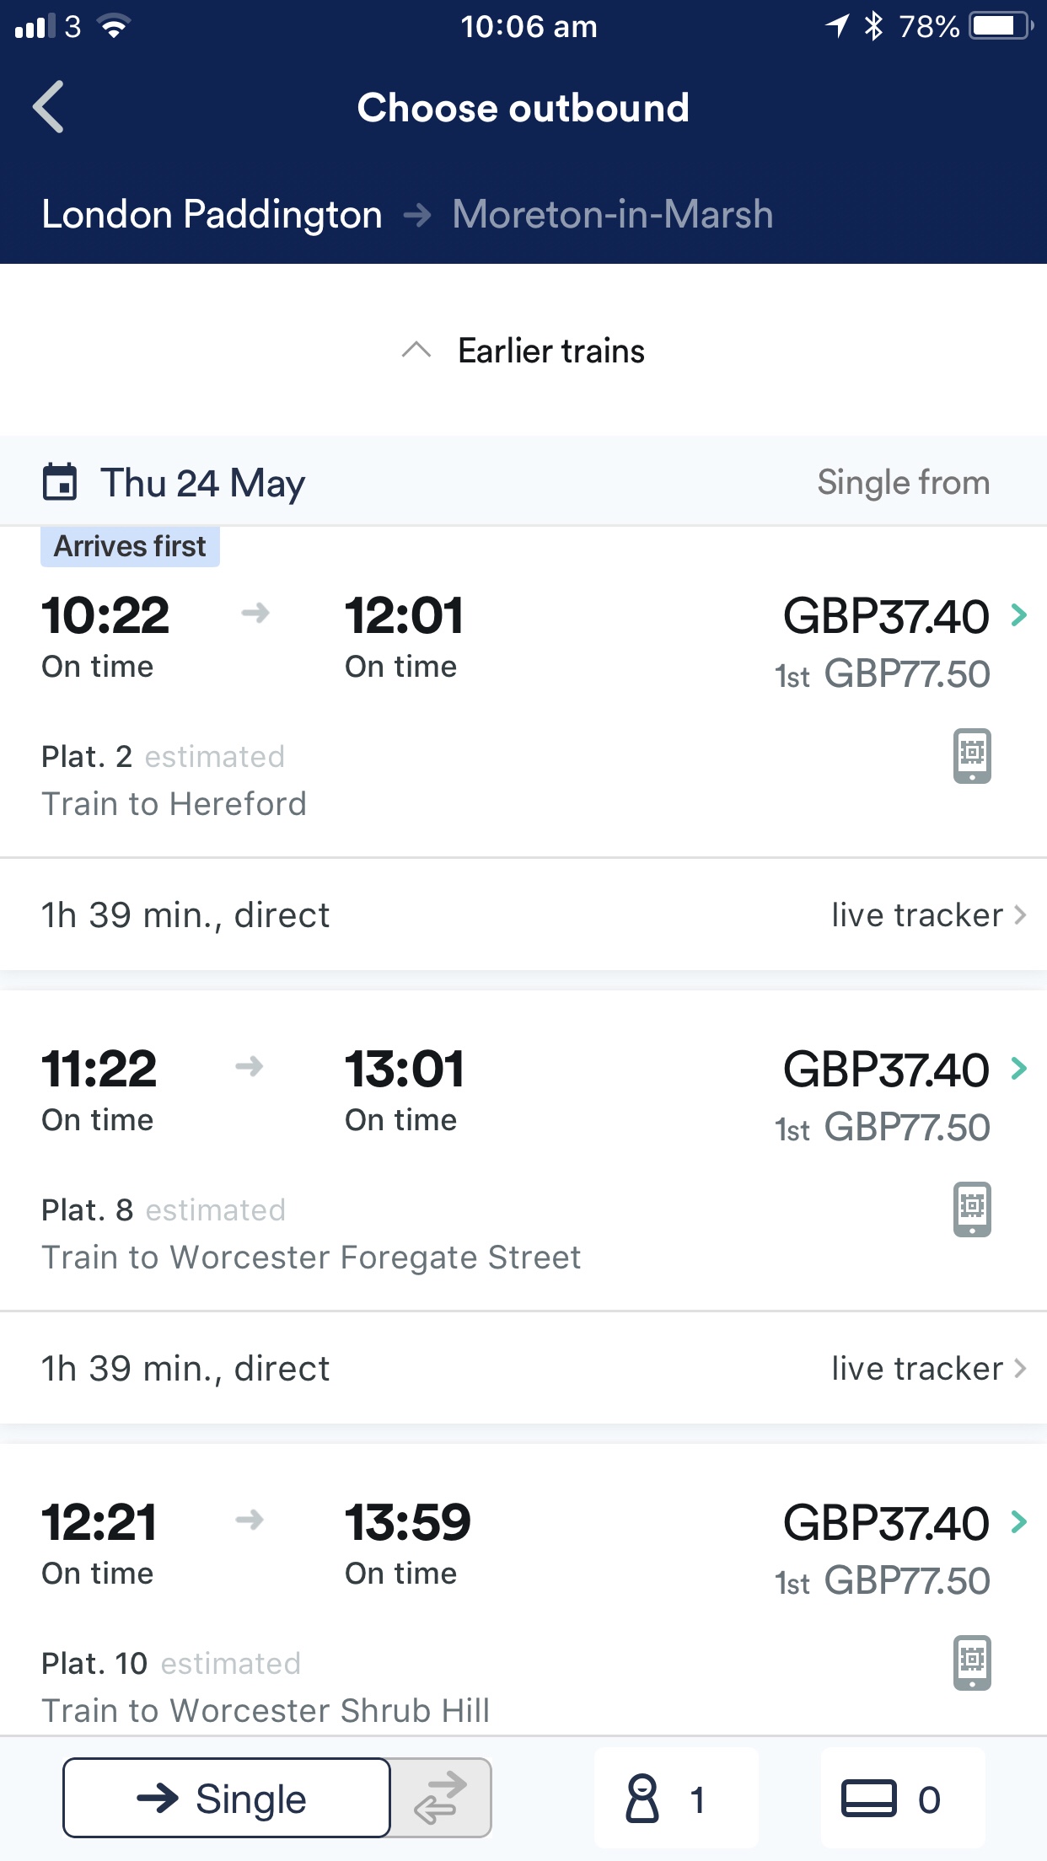Tap London Paddington origin station
The width and height of the screenshot is (1047, 1861).
pos(212,214)
